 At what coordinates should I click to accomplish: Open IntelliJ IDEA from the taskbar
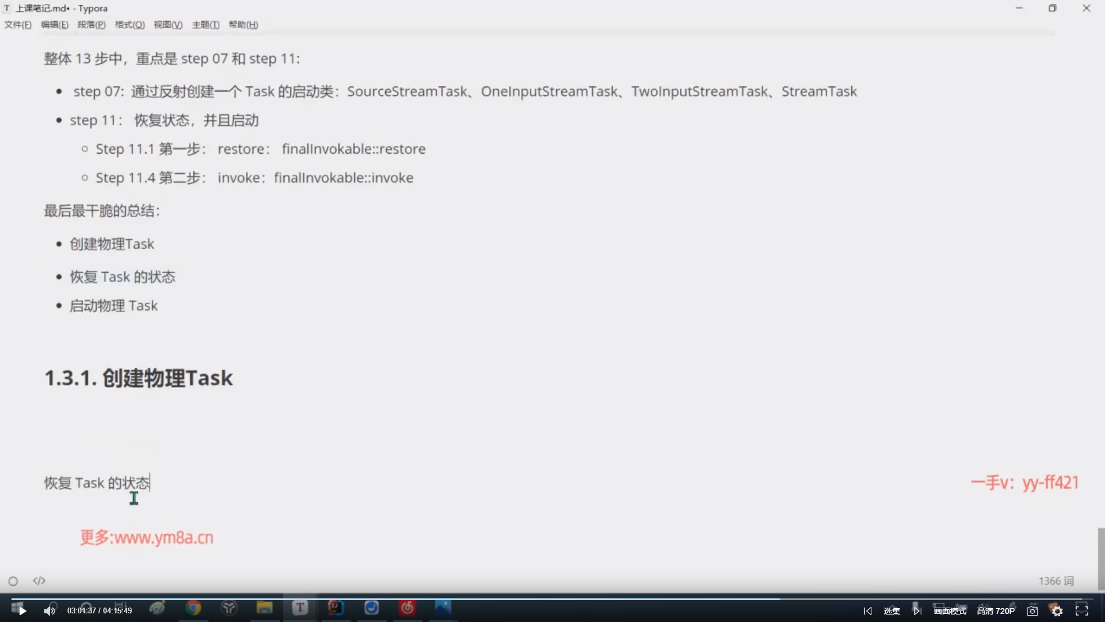pyautogui.click(x=336, y=608)
